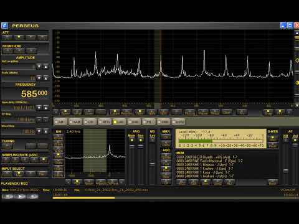The image size is (299, 224).
Task: Click the lit AGC speed button
Action: tap(166, 169)
